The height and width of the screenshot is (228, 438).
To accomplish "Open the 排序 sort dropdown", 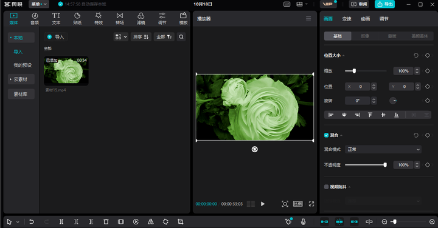I will point(141,37).
